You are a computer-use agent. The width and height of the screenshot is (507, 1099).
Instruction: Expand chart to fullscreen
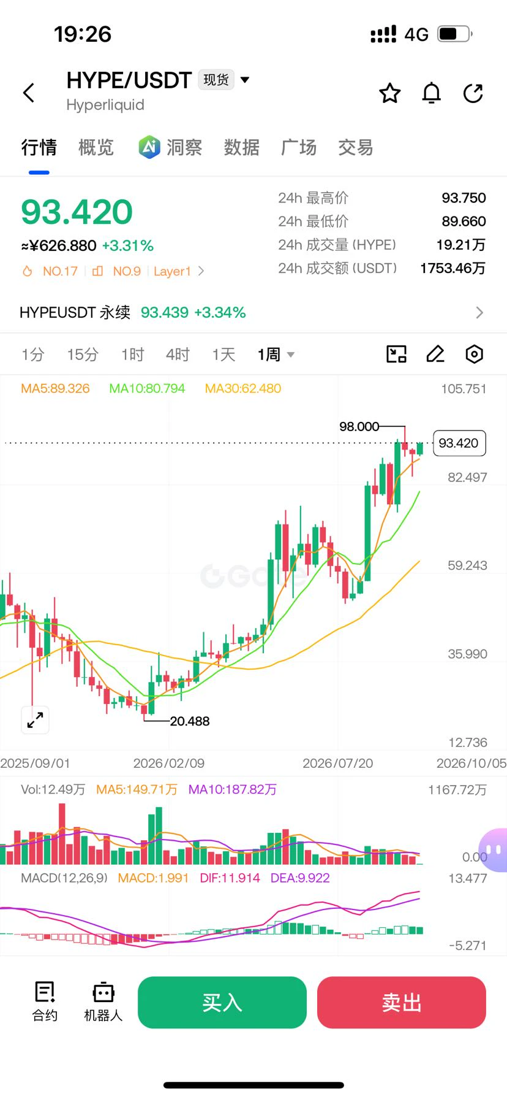[35, 719]
